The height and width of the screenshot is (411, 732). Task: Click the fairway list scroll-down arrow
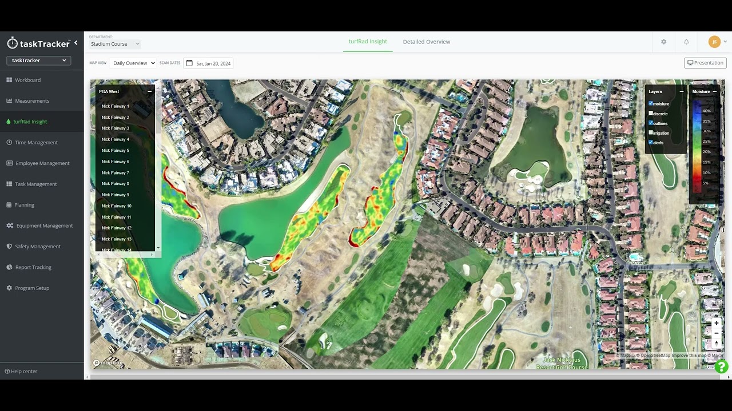tap(158, 248)
